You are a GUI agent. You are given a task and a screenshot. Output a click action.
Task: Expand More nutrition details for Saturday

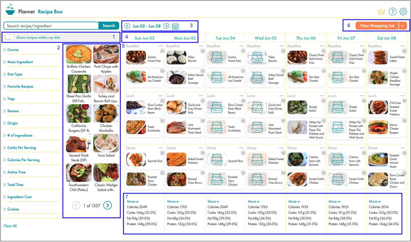[x=375, y=201]
